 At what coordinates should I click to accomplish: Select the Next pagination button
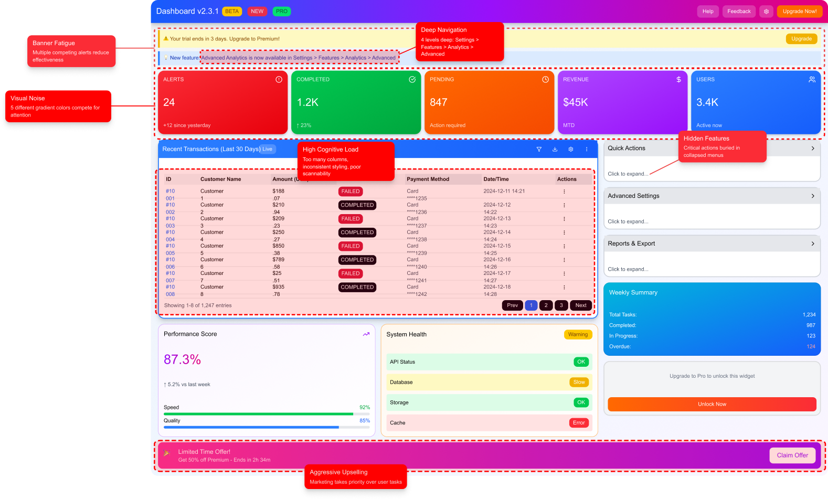(580, 305)
